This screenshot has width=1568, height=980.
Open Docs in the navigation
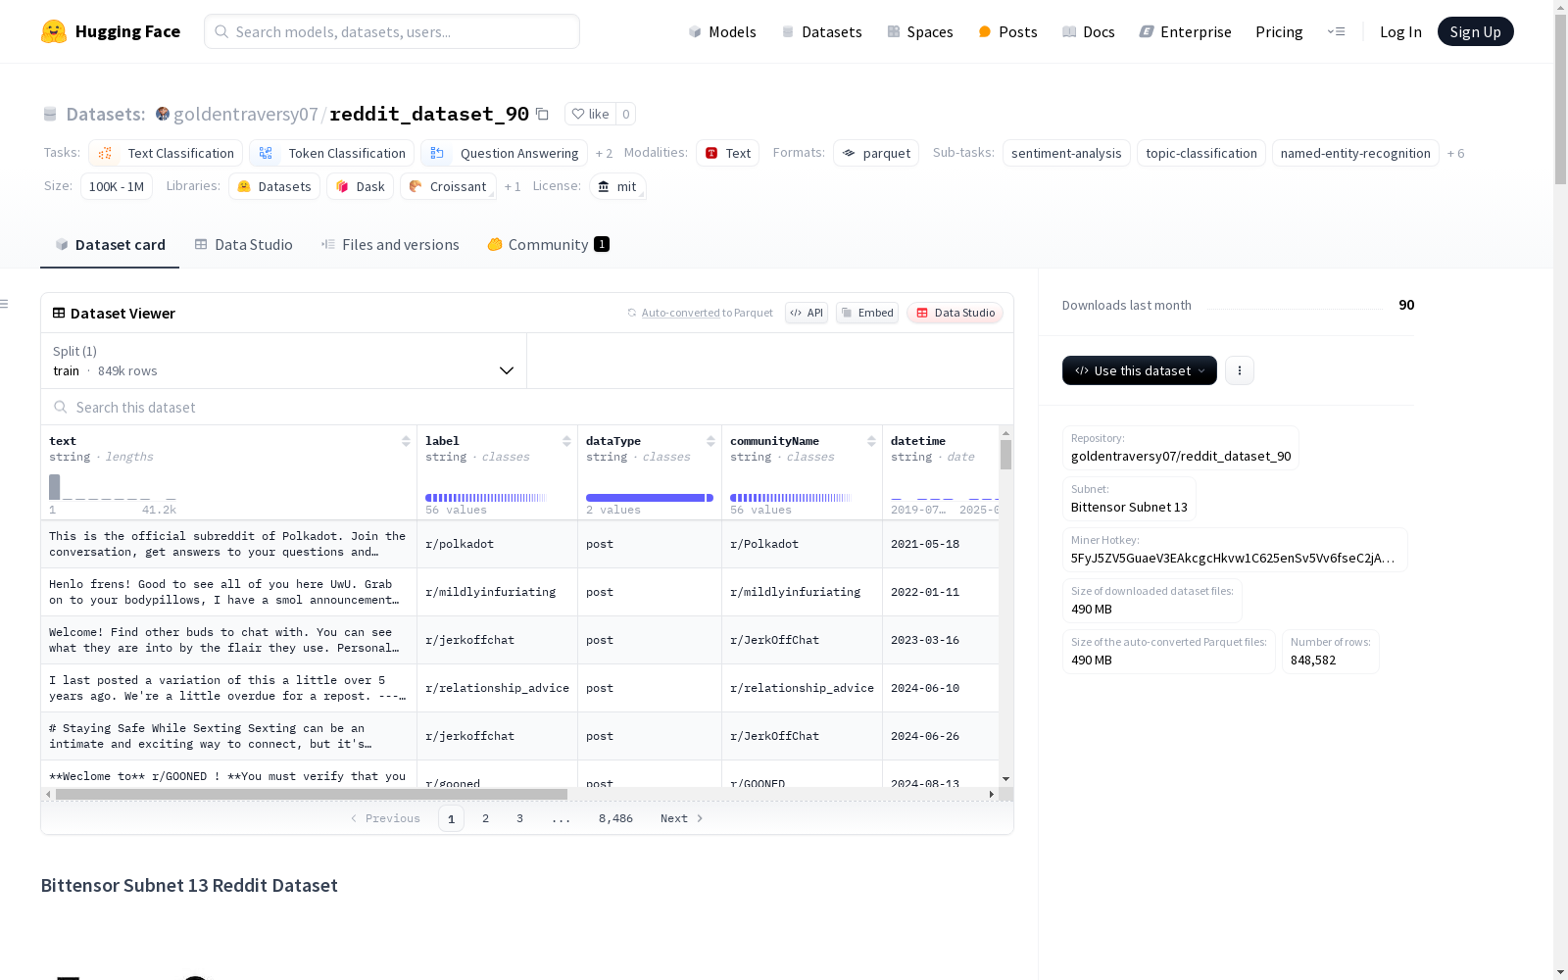(1089, 31)
